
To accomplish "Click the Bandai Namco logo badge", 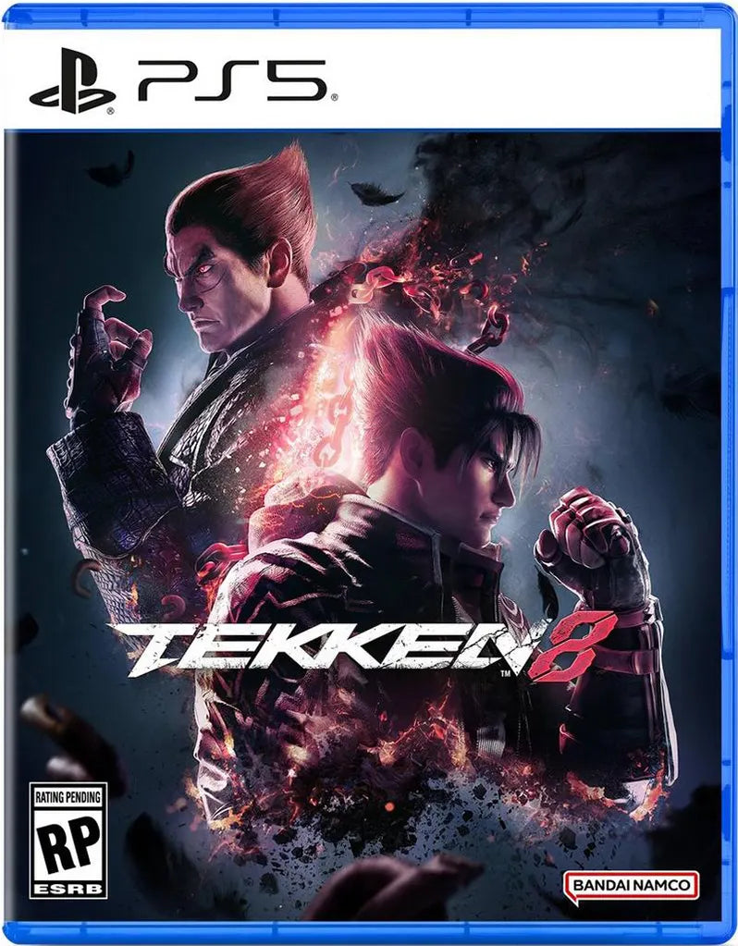I will pos(631,886).
